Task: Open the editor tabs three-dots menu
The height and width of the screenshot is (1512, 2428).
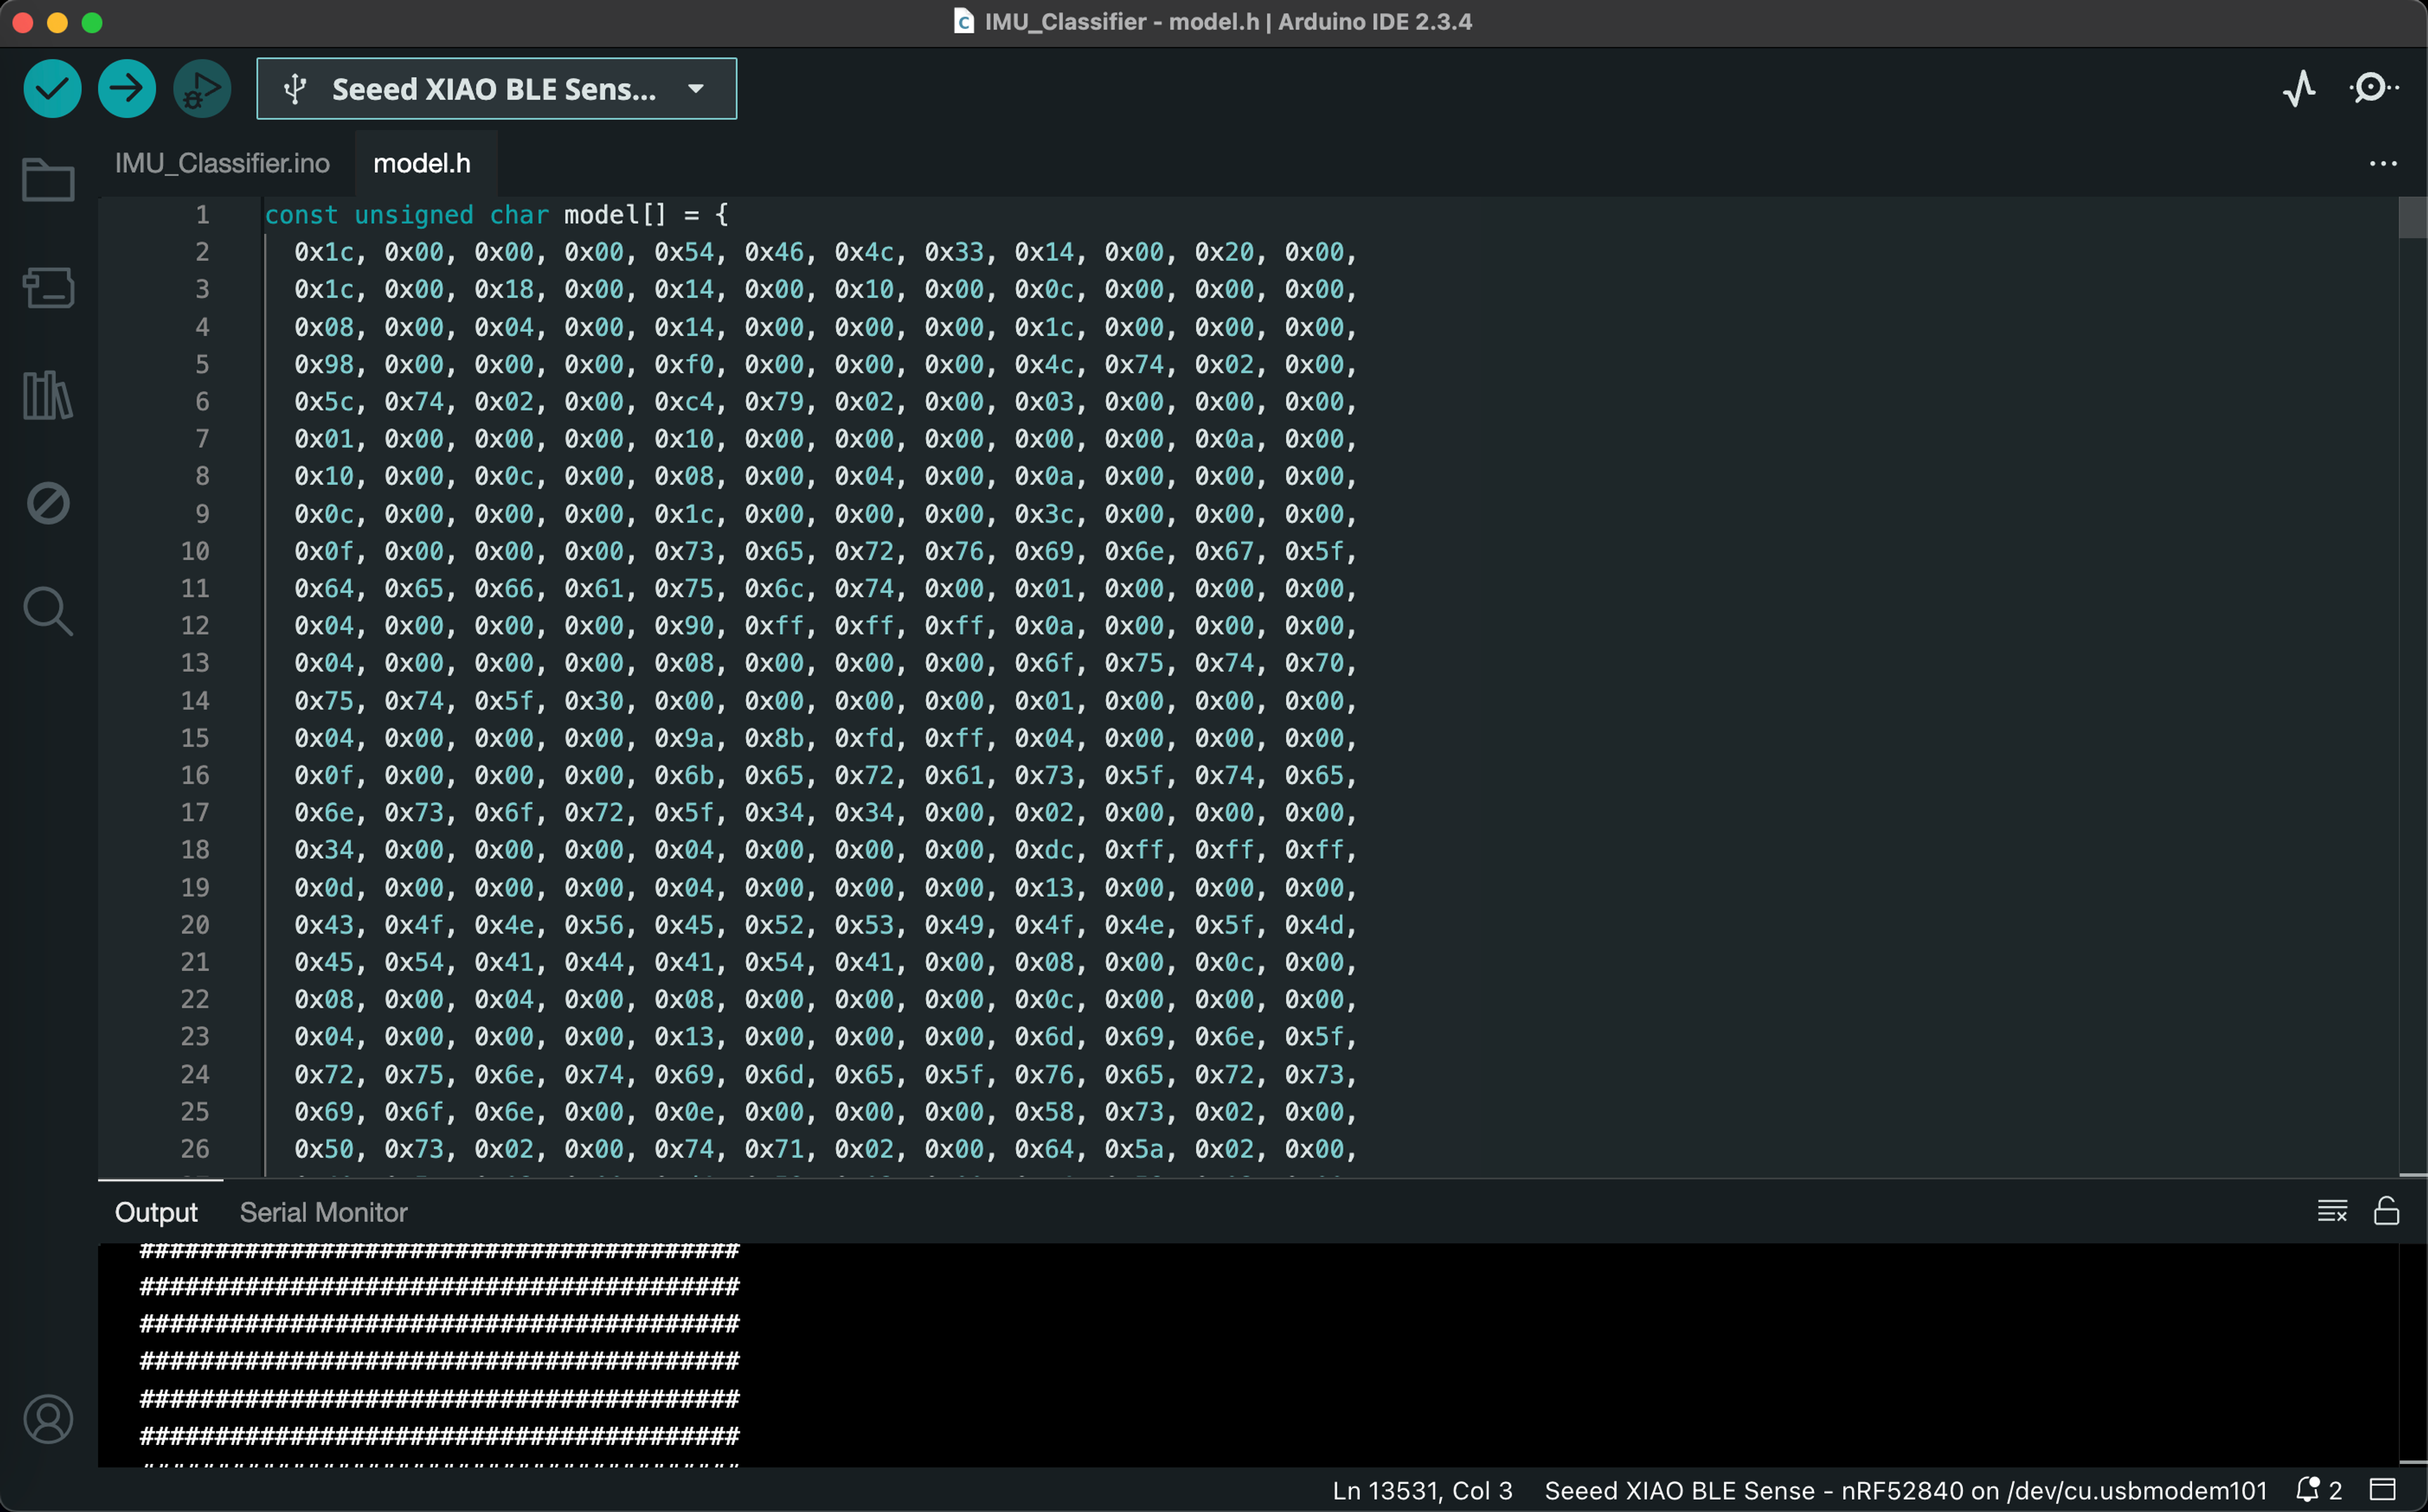Action: [2383, 164]
